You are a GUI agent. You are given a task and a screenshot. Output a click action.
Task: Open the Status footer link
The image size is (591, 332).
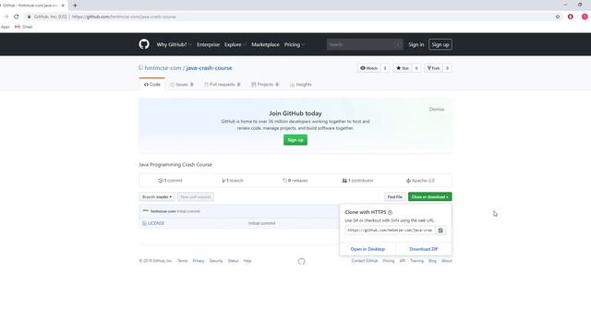point(233,261)
